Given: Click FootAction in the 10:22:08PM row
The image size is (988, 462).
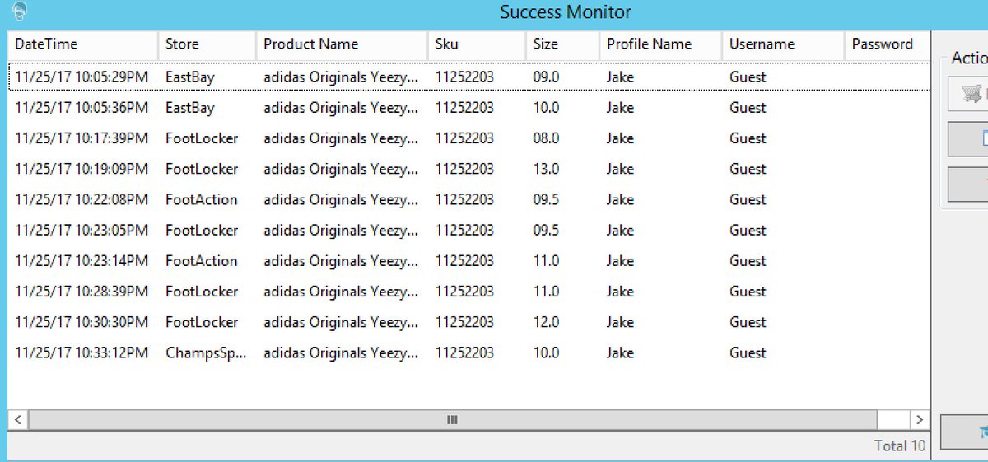Looking at the screenshot, I should [x=201, y=199].
